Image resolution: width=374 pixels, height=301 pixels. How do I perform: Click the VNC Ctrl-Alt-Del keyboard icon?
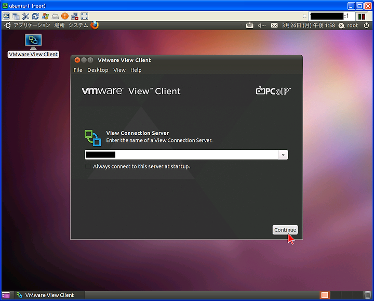[55, 16]
